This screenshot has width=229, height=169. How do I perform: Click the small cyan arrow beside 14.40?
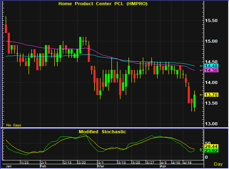[x=201, y=66]
